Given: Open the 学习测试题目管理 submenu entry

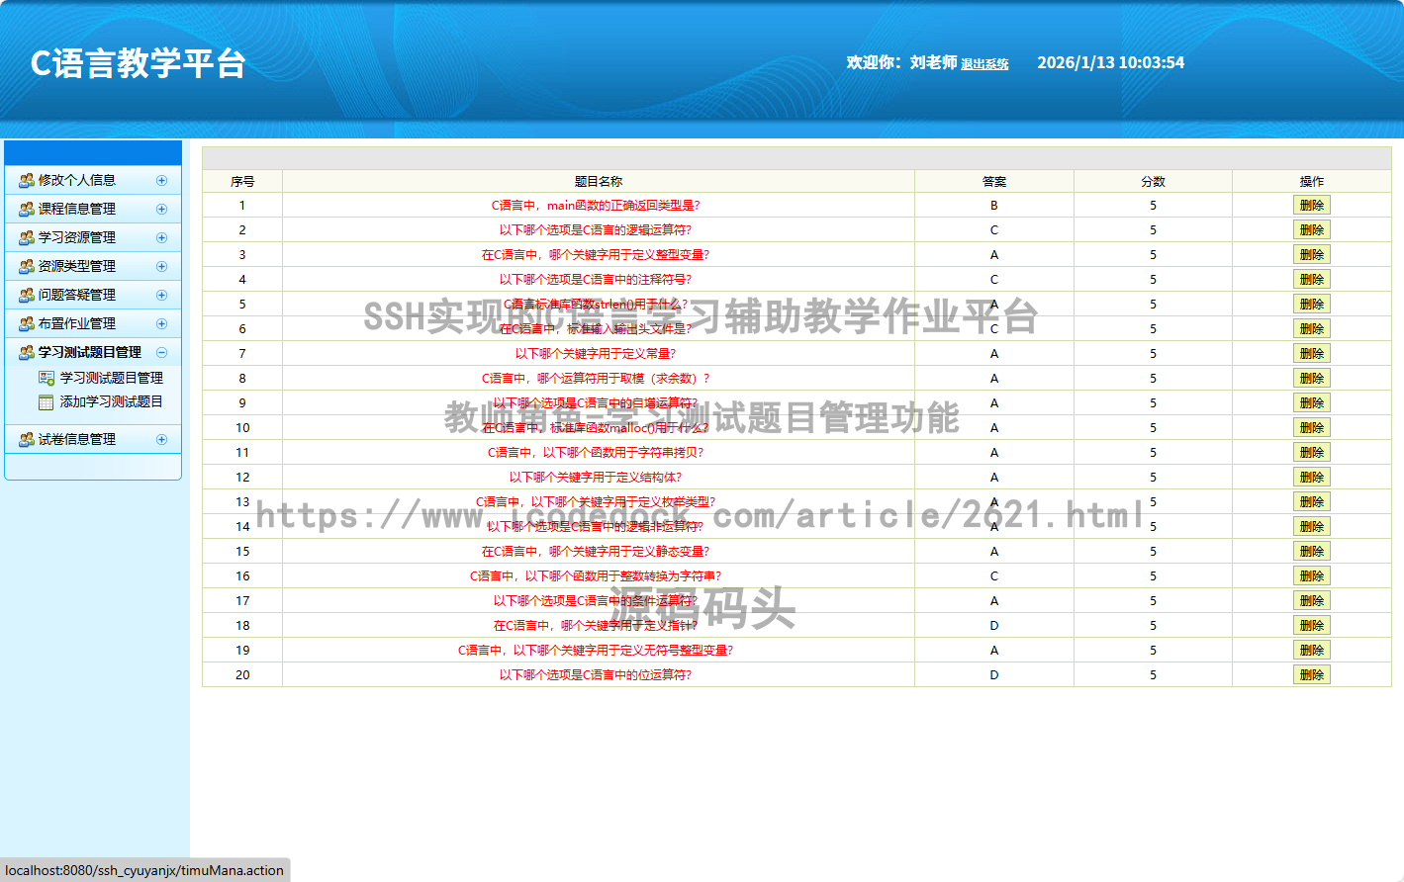Looking at the screenshot, I should coord(109,377).
